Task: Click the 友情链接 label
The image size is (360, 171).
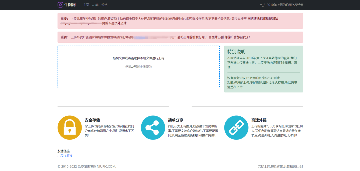Action: pyautogui.click(x=64, y=151)
